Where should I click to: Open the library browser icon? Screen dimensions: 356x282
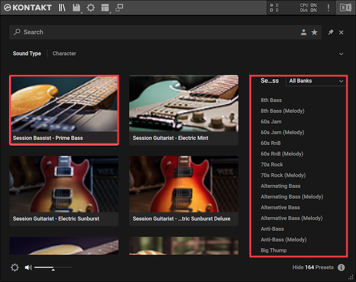click(x=62, y=8)
